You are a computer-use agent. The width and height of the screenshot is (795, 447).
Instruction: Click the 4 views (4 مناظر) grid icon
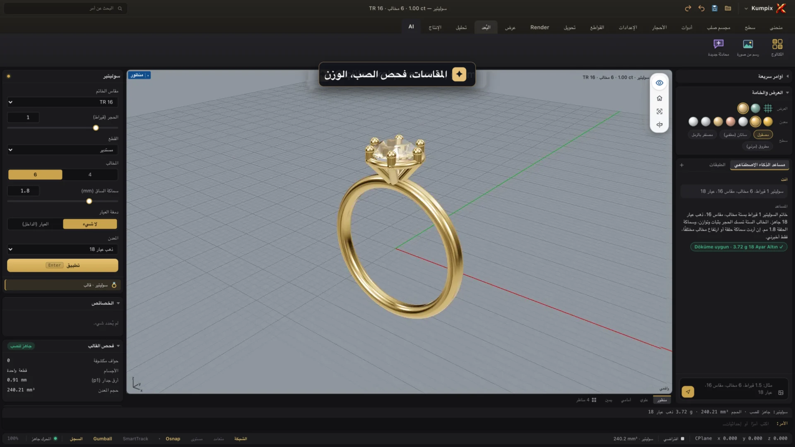pos(594,400)
